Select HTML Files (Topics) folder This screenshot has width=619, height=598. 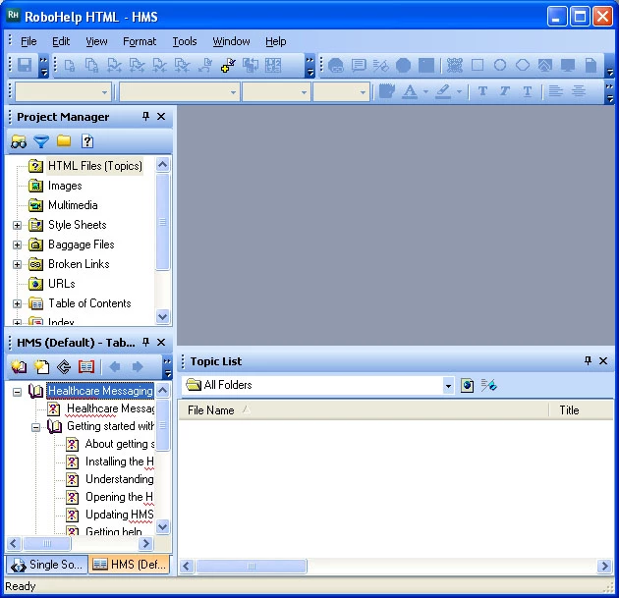pyautogui.click(x=94, y=166)
